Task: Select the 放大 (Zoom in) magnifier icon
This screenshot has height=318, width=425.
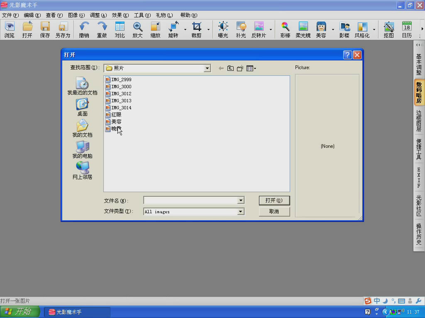Action: pyautogui.click(x=137, y=29)
